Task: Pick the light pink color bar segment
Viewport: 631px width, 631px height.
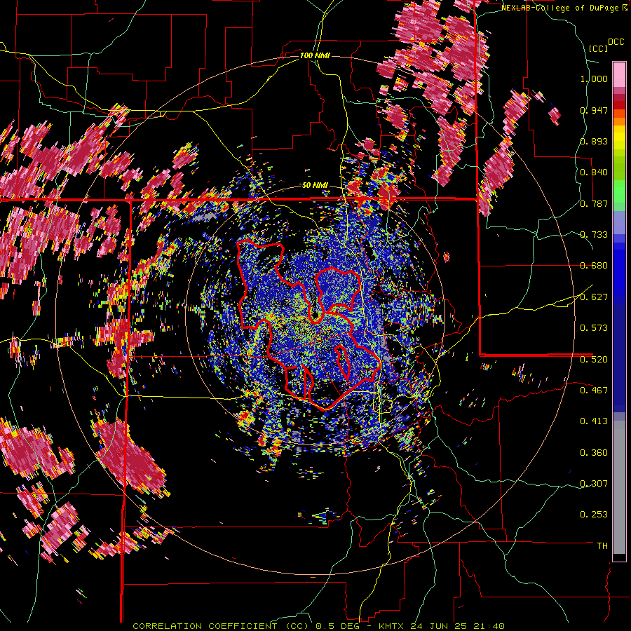Action: pos(619,74)
